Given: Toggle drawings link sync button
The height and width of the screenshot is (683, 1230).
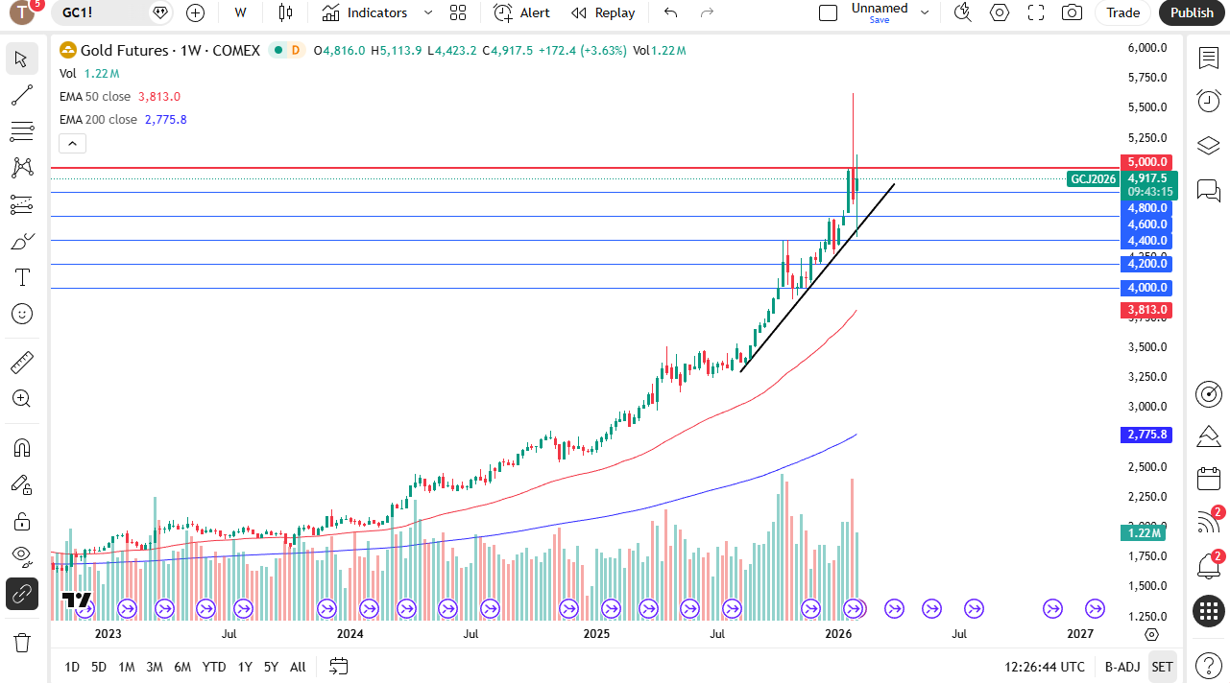Looking at the screenshot, I should coord(21,594).
